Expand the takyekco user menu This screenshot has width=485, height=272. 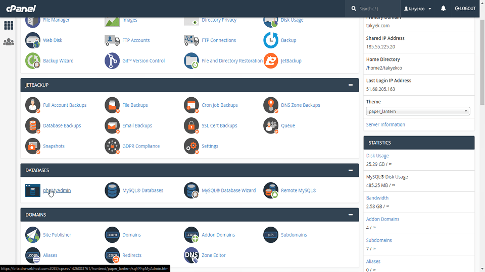point(418,9)
